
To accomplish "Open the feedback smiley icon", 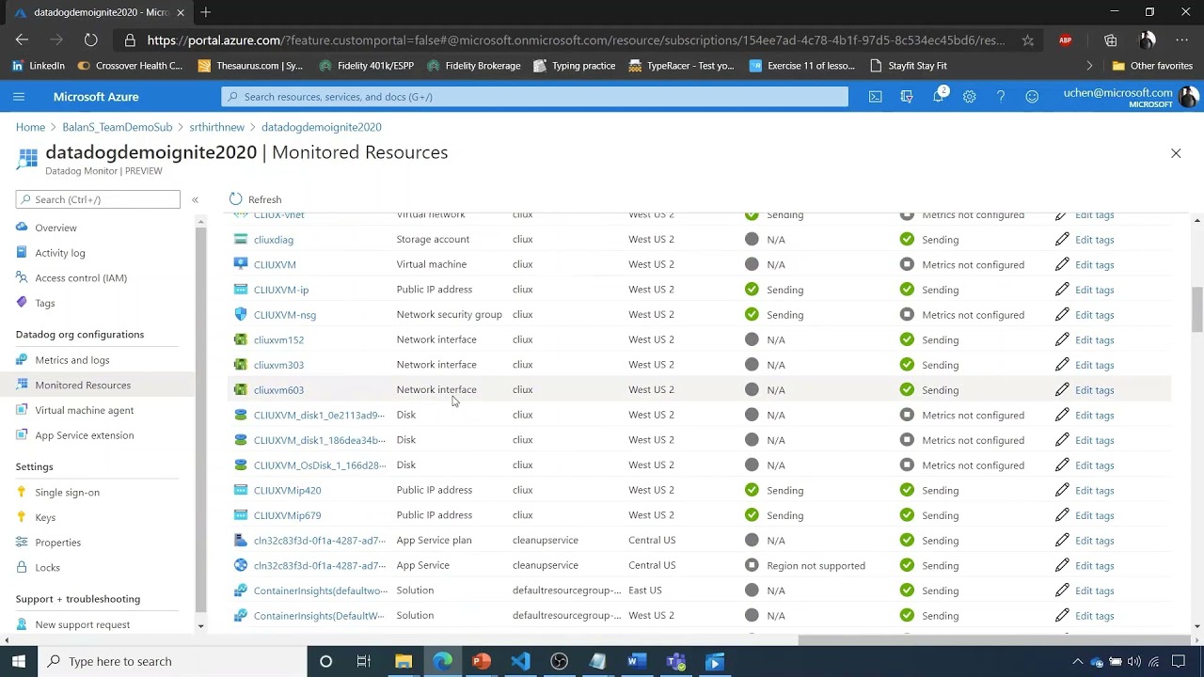I will click(1032, 97).
